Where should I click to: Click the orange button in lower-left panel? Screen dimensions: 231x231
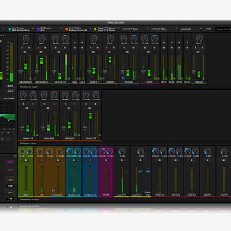coord(10,180)
